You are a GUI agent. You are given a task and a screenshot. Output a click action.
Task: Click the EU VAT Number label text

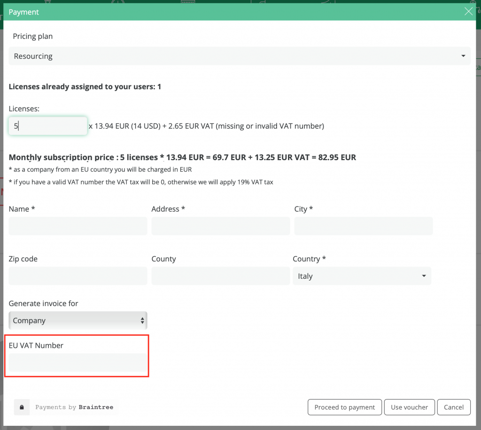point(36,346)
